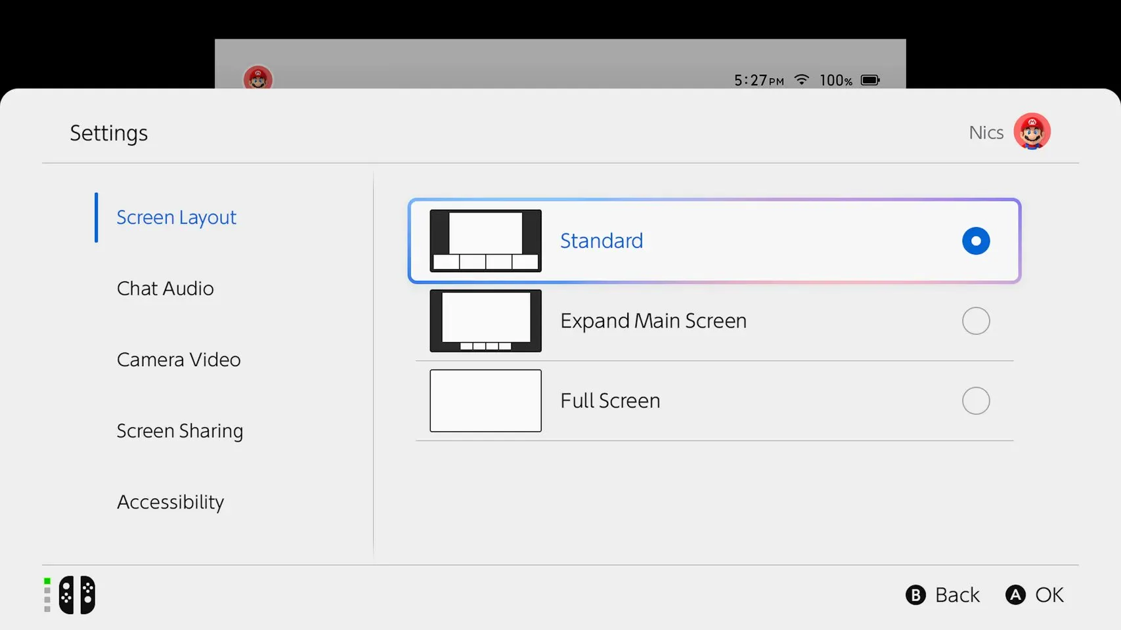This screenshot has width=1121, height=630.
Task: Click the battery indicator icon
Action: pos(870,79)
